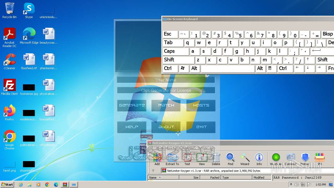
Task: Sort WinRAR list by Size column
Action: [x=189, y=178]
